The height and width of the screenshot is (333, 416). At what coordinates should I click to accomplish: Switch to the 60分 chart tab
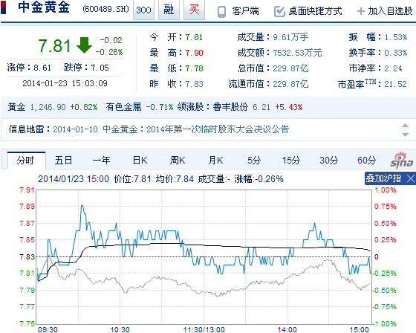pos(367,161)
